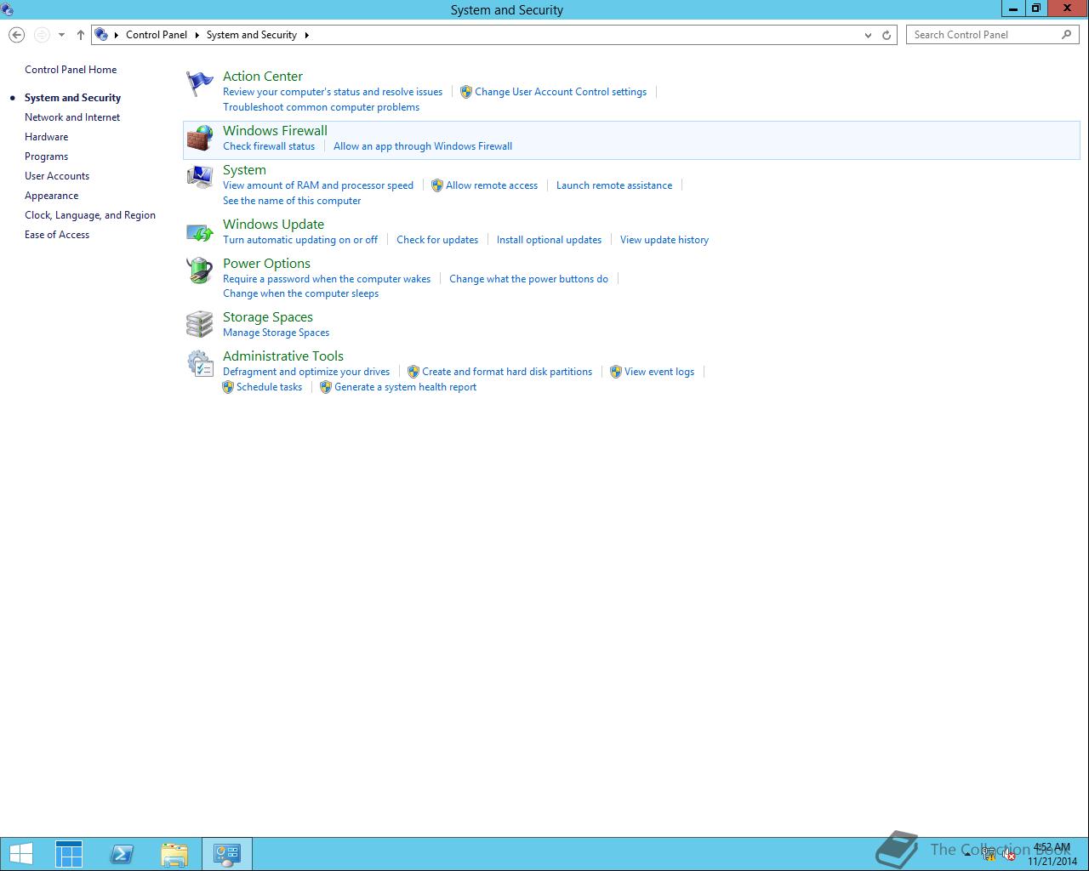Viewport: 1089px width, 871px height.
Task: Click Schedule tasks link
Action: pyautogui.click(x=269, y=387)
